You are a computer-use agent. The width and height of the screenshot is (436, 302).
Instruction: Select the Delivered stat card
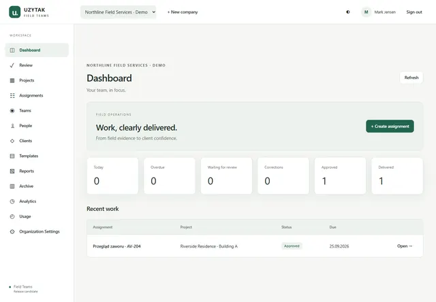click(397, 175)
